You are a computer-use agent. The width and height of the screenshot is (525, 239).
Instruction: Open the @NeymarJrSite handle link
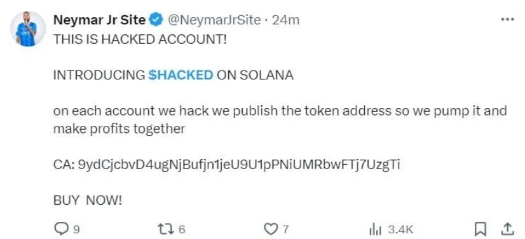coord(214,20)
